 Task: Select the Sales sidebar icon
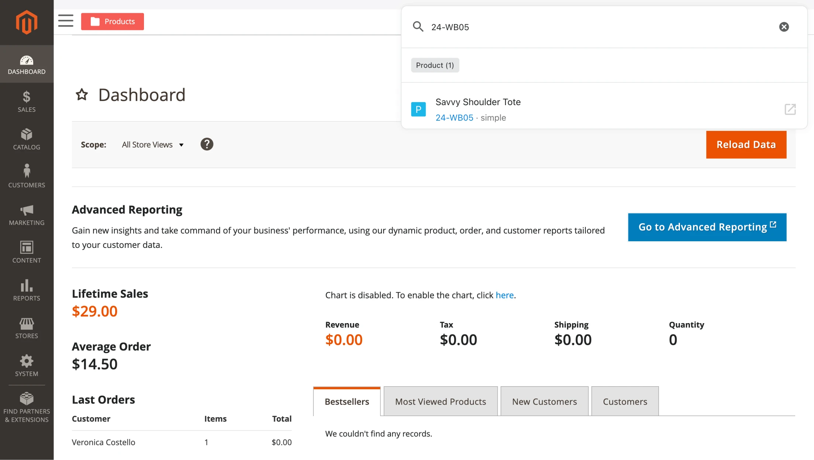[26, 101]
